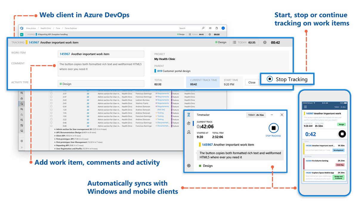The image size is (358, 203).
Task: Check the box for the 2:22 row
Action: pyautogui.click(x=51, y=119)
